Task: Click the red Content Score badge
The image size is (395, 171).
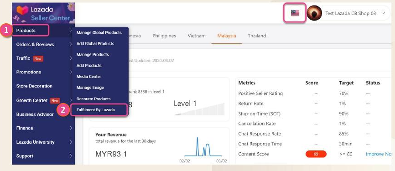Action: [316, 154]
